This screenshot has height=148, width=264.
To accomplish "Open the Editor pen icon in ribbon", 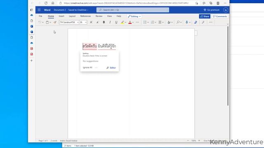I will [196, 22].
